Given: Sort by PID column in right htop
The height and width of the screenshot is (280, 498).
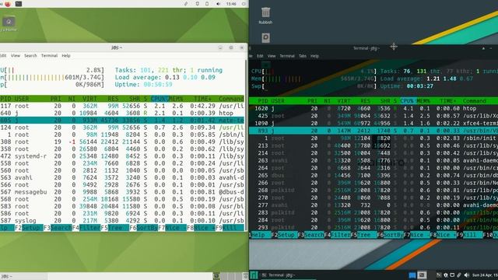Looking at the screenshot, I should pos(263,101).
